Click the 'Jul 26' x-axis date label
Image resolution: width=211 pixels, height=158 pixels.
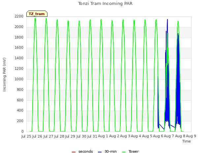[x=37, y=136]
